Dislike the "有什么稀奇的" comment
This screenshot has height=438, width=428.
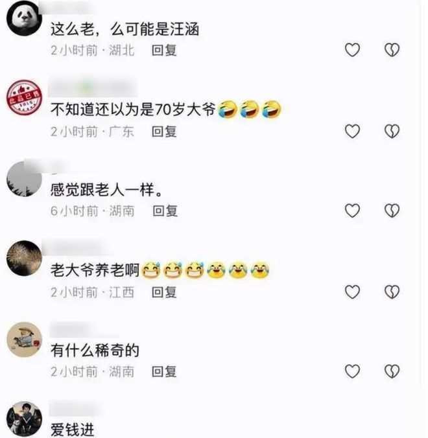(x=392, y=371)
